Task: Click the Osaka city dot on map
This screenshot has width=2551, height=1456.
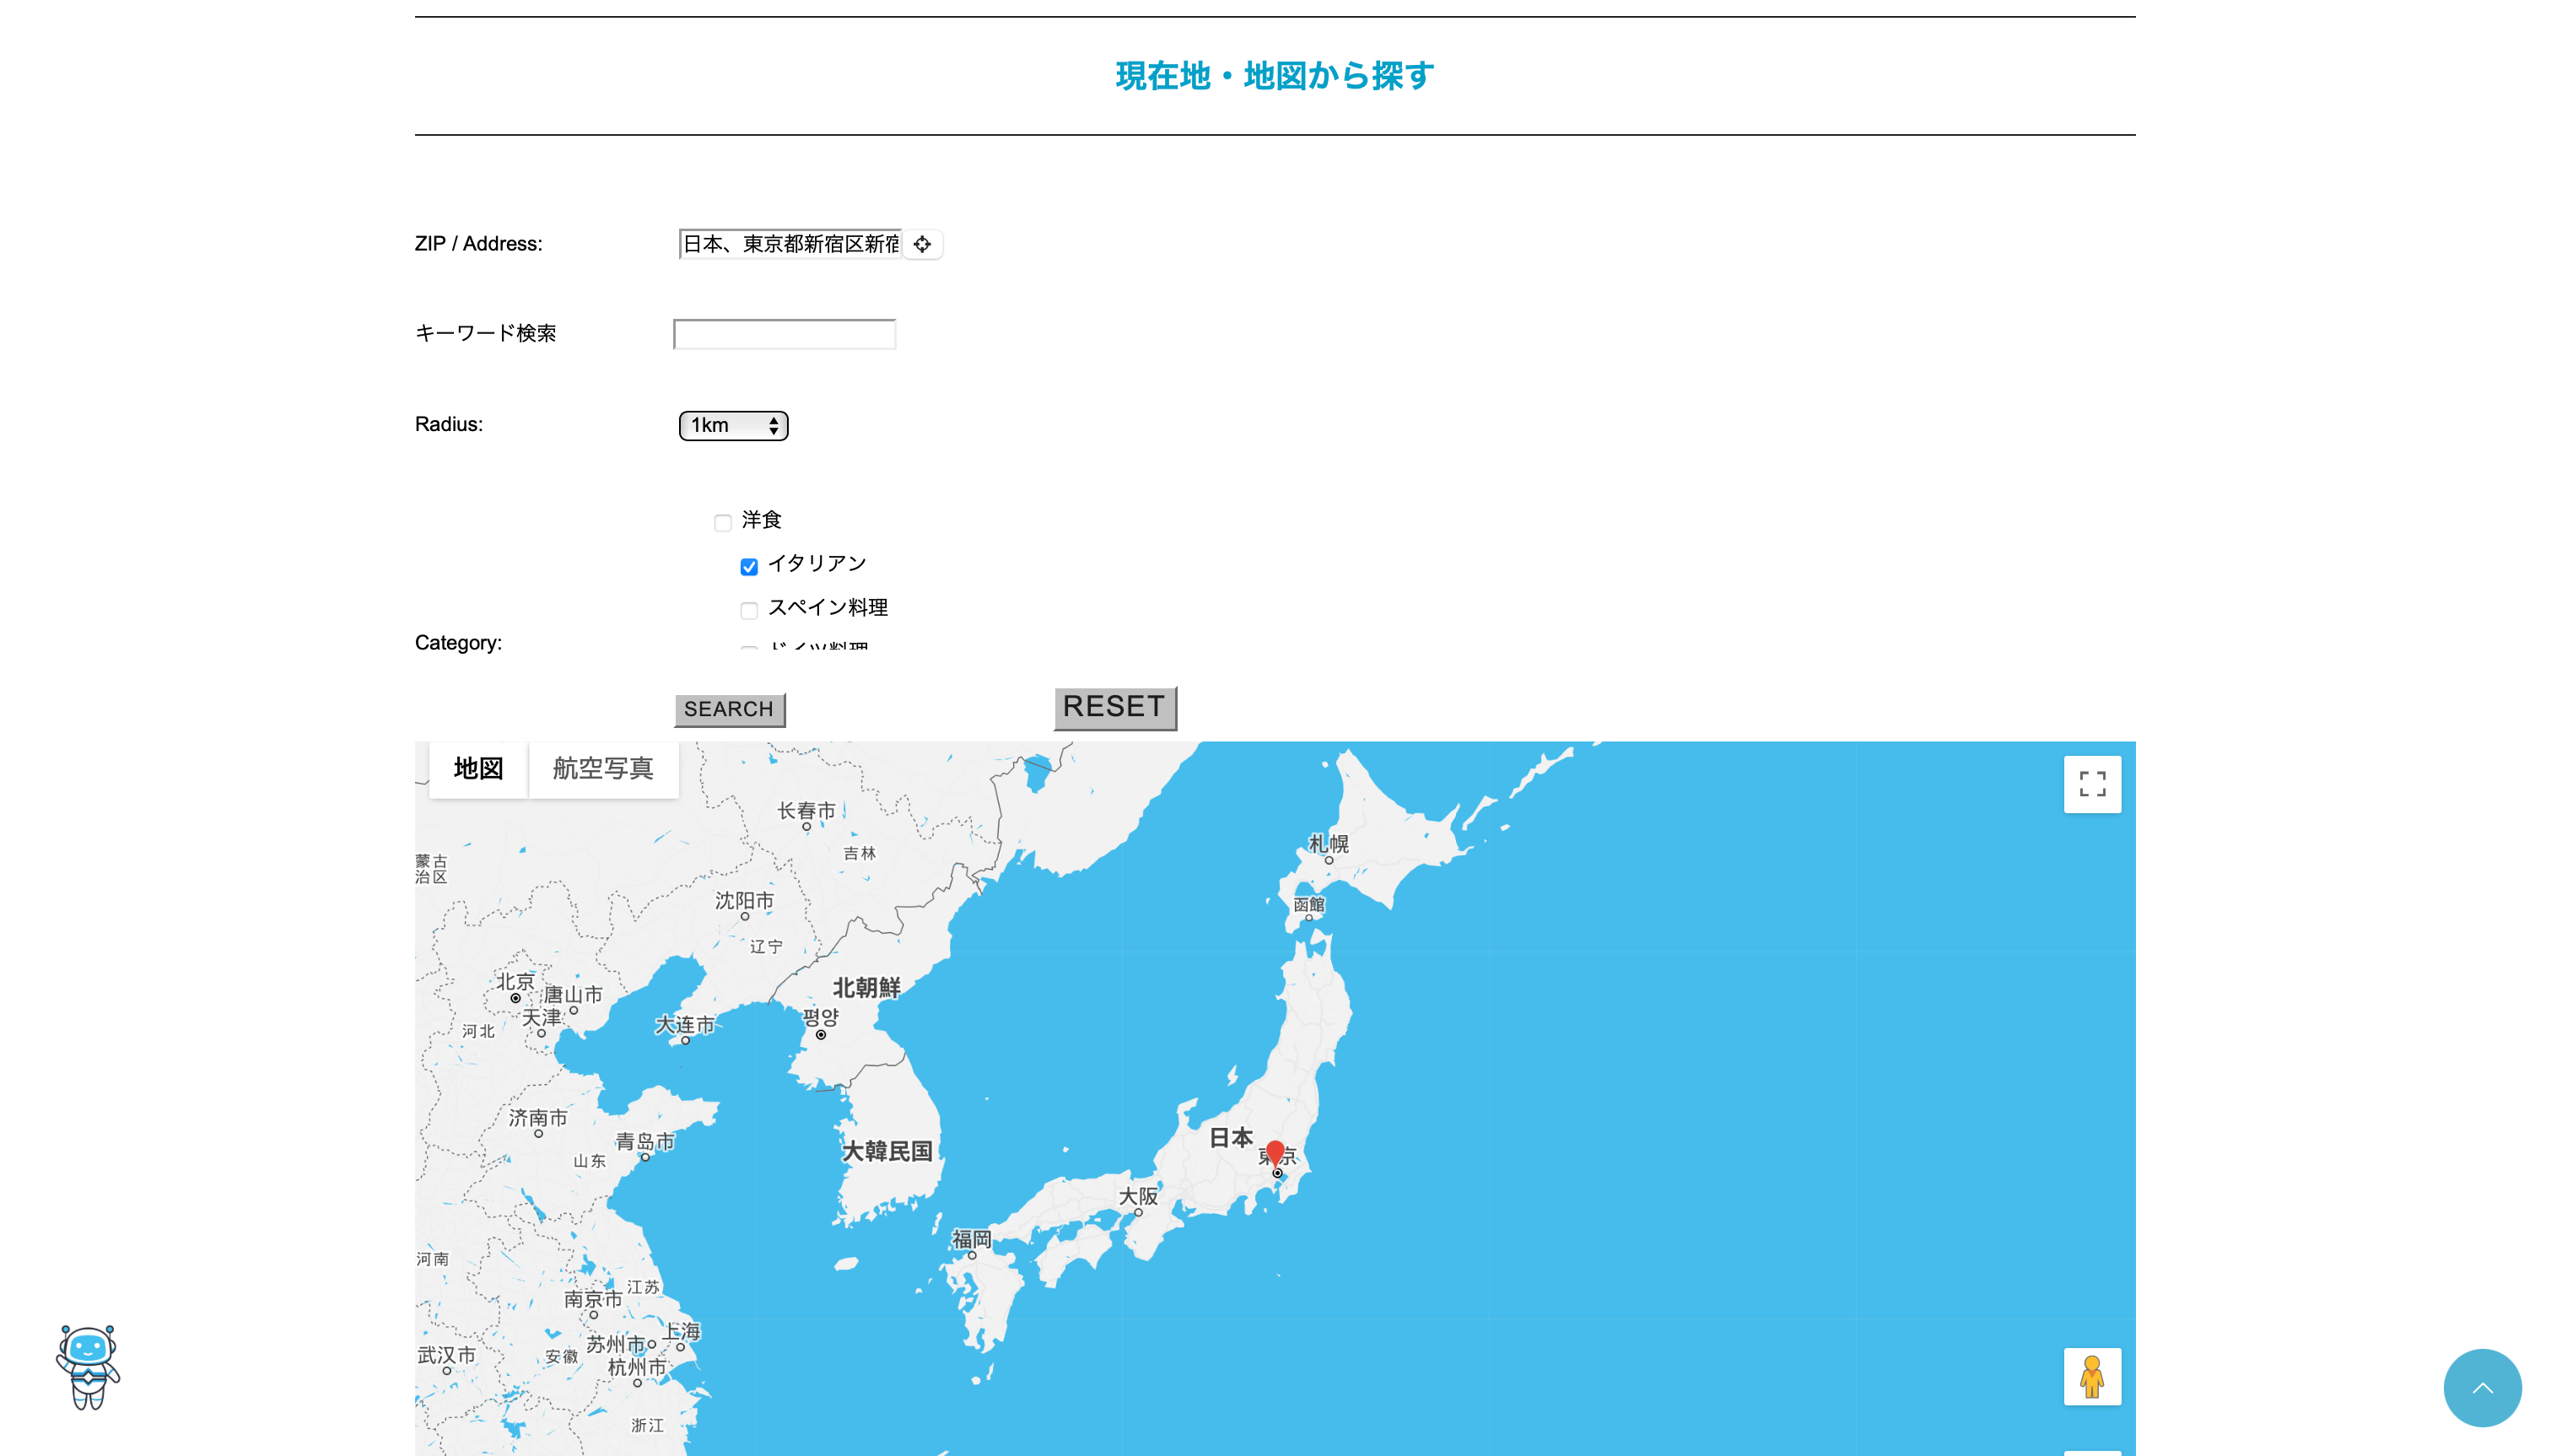Action: (1138, 1212)
